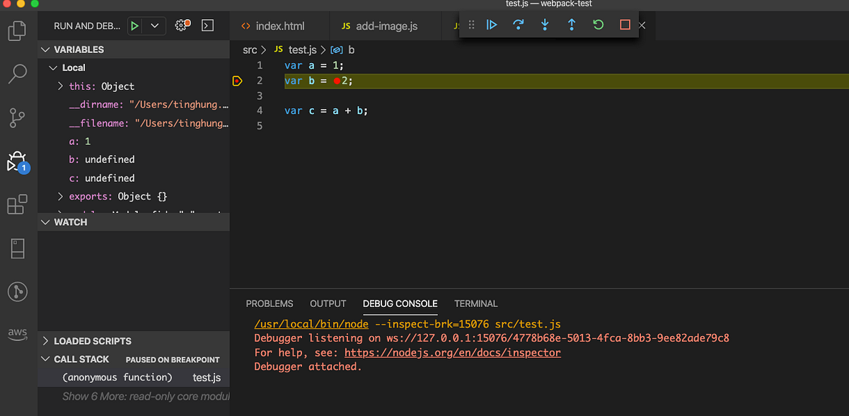Toggle the breakpoint on line 2

238,81
